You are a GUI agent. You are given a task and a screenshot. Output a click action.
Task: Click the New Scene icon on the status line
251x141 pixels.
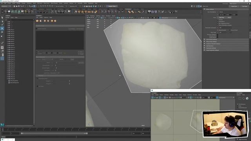click(14, 6)
